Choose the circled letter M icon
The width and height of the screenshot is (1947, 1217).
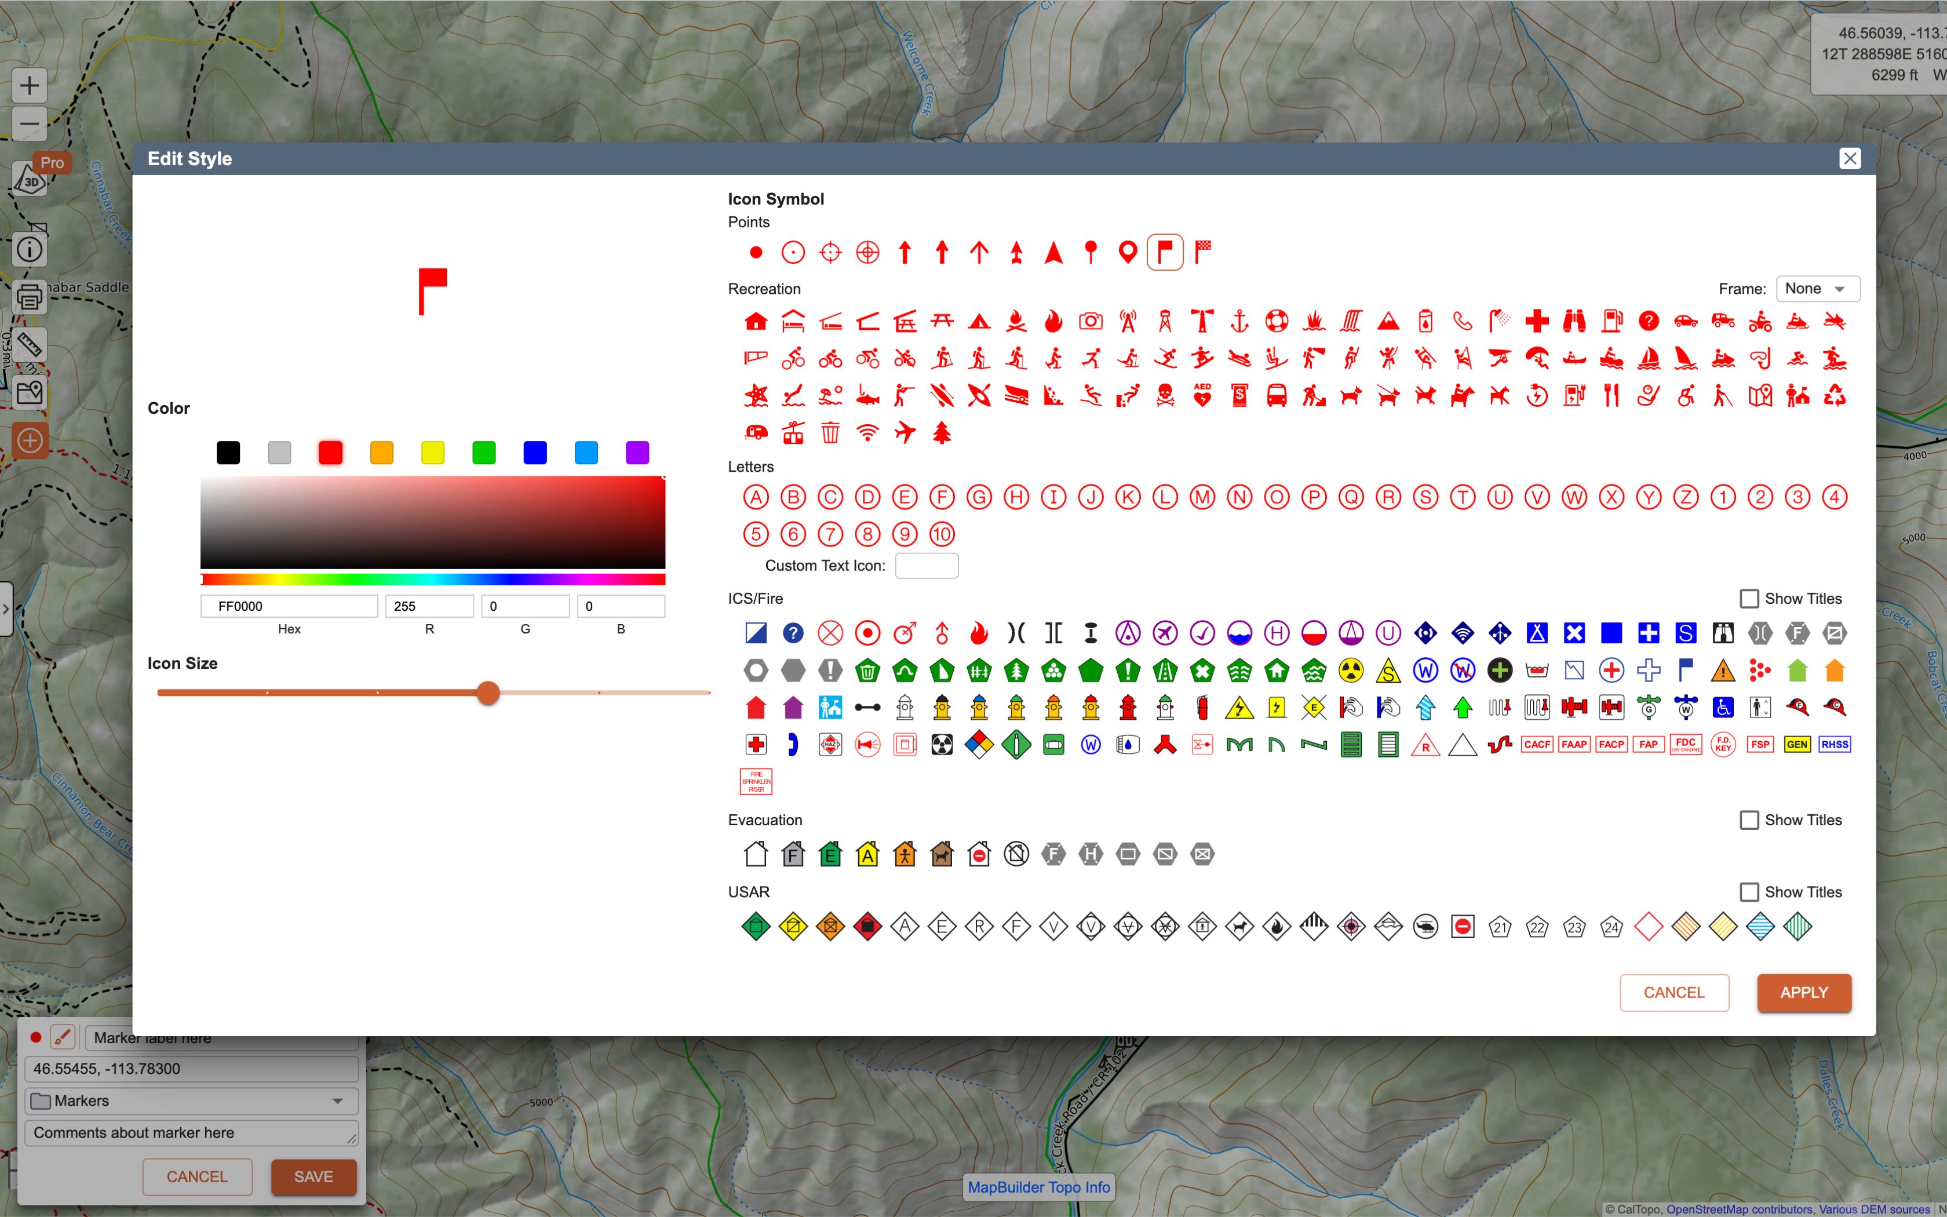(x=1202, y=497)
